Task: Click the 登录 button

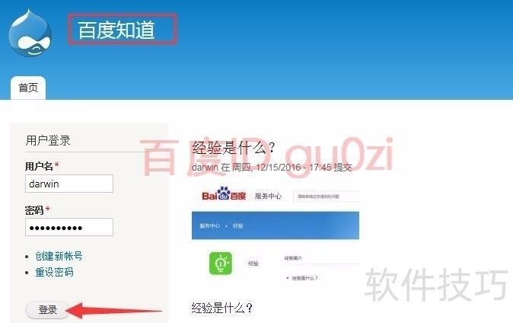Action: [x=47, y=309]
